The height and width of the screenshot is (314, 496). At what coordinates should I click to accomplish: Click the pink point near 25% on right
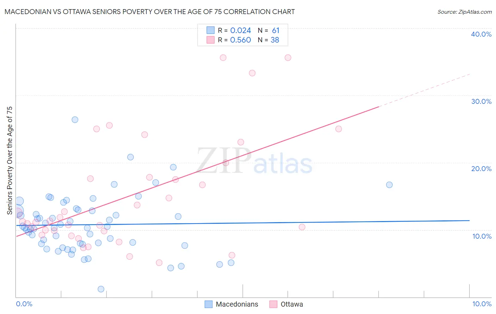[339, 129]
